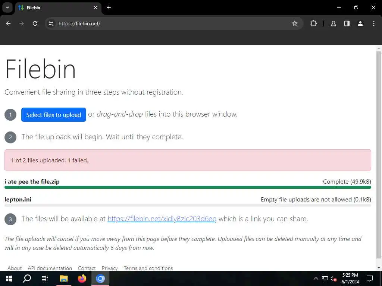Image resolution: width=382 pixels, height=286 pixels.
Task: Open the Contact footer link
Action: (x=87, y=268)
